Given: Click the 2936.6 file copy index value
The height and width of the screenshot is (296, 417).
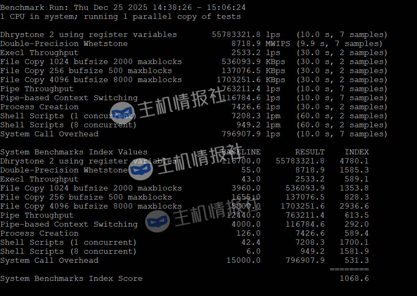Looking at the screenshot, I should [x=354, y=206].
